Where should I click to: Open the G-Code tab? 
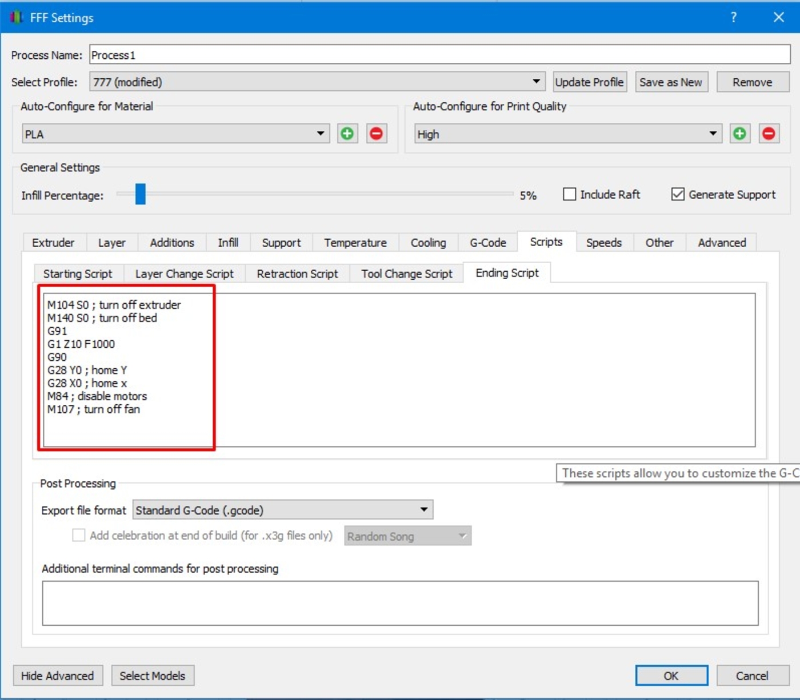click(x=488, y=243)
